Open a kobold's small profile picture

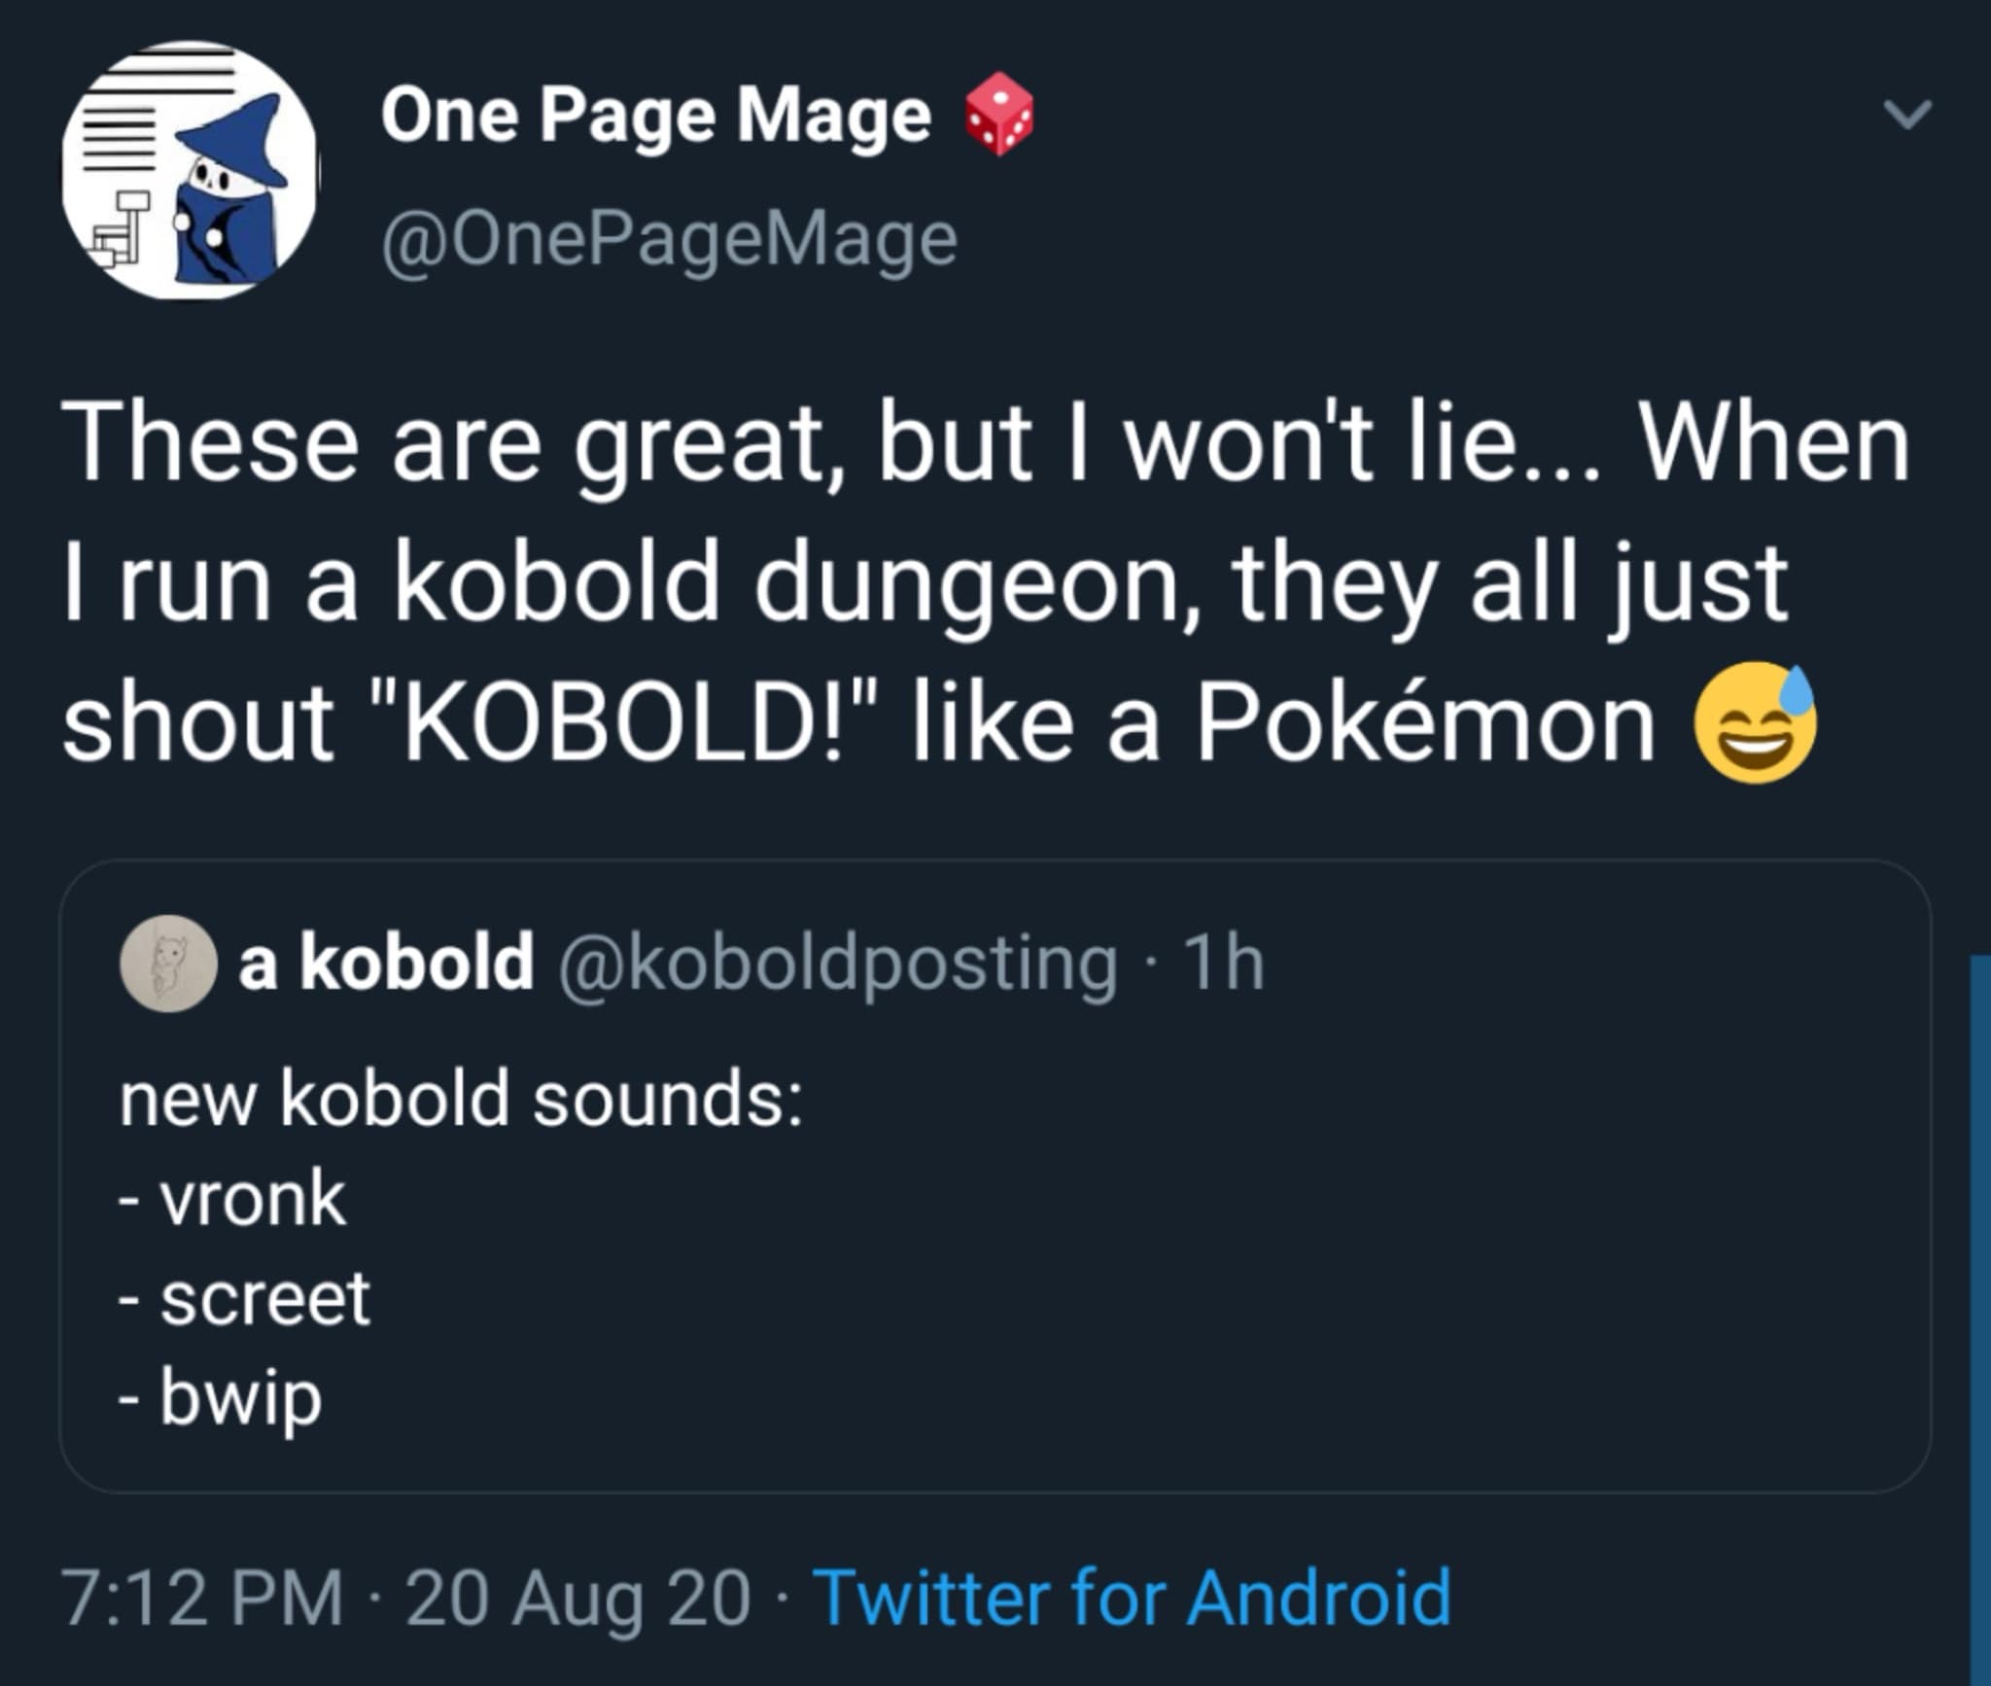(167, 963)
